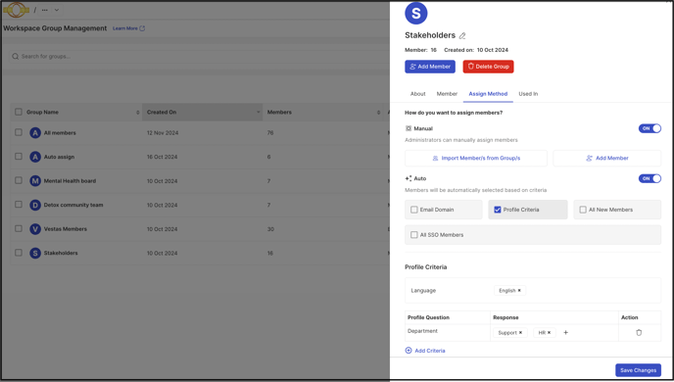Click the Vestas Members avatar icon
Image resolution: width=674 pixels, height=382 pixels.
tap(35, 229)
